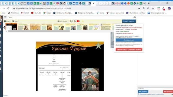The width and height of the screenshot is (173, 97).
Task: Select the fourth slide thumbnail
Action: pyautogui.click(x=47, y=27)
